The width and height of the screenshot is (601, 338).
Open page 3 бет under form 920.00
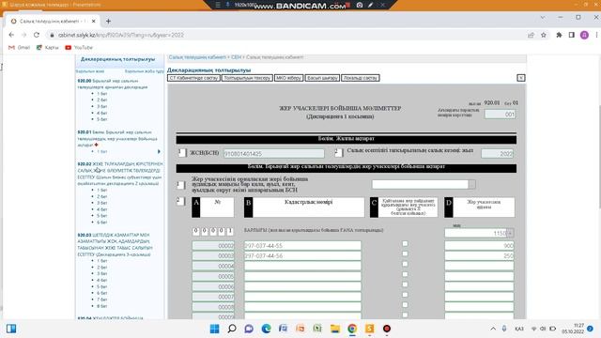click(x=102, y=106)
